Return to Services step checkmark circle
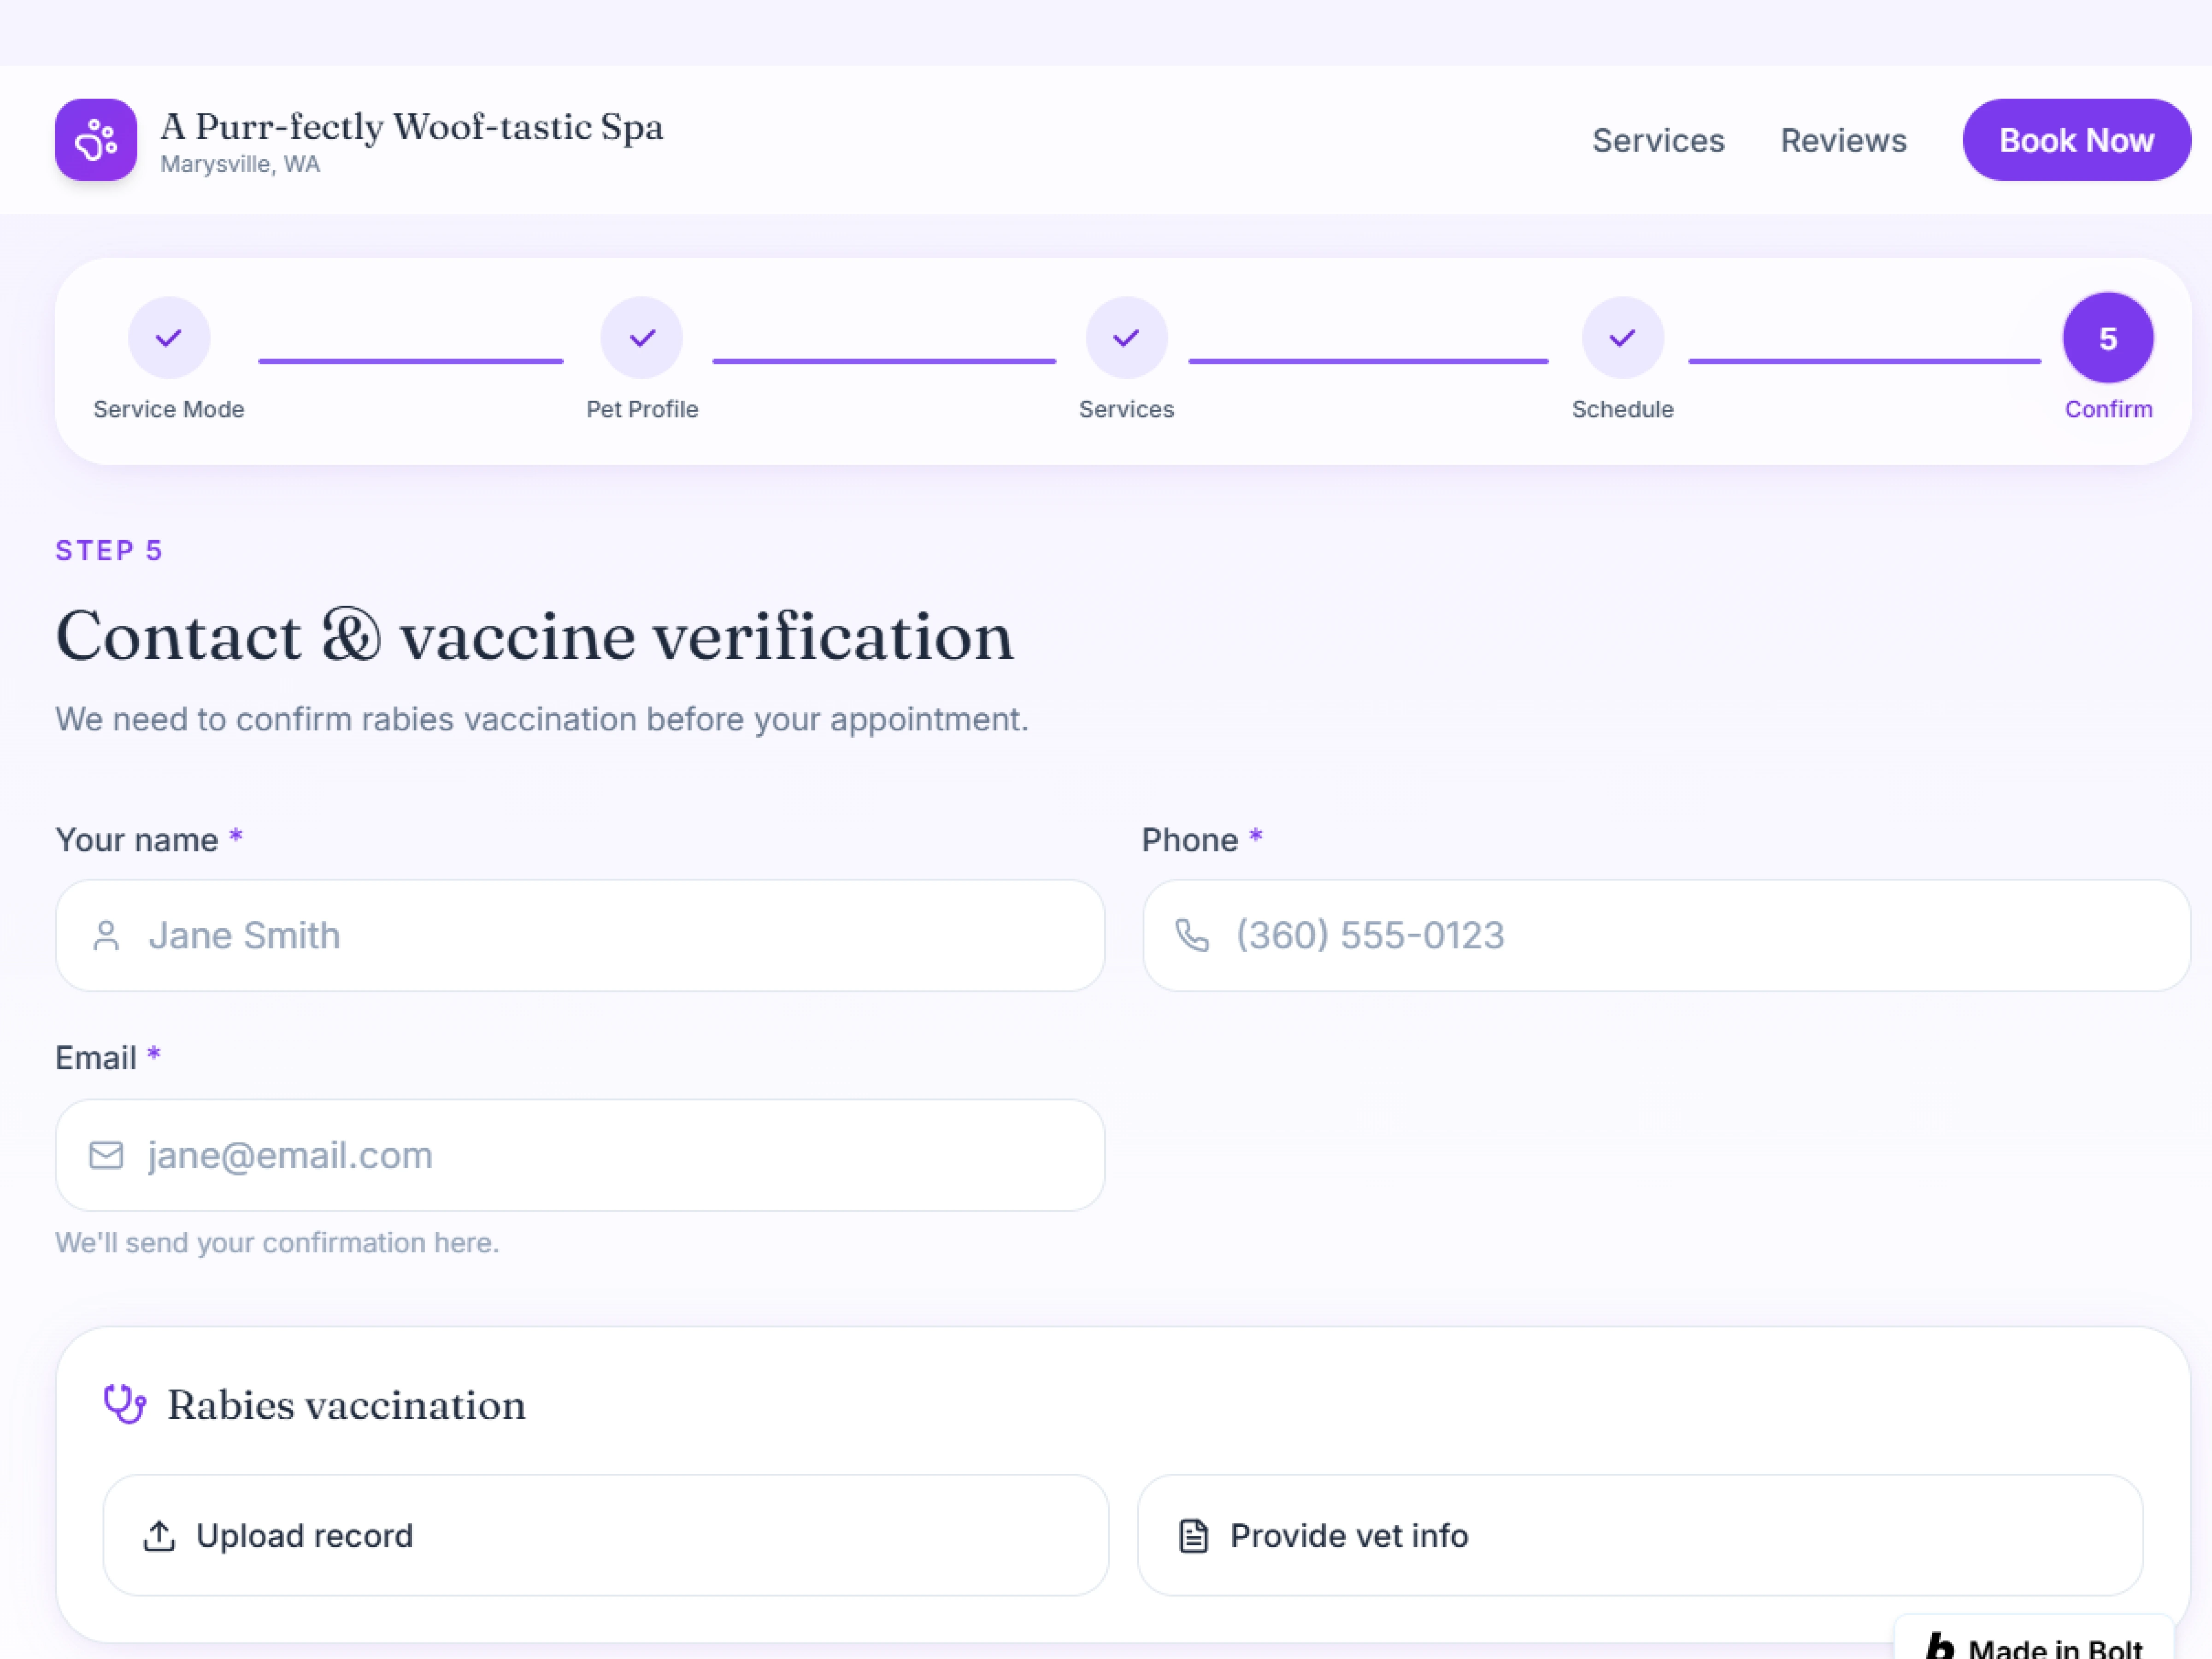2212x1659 pixels. [x=1127, y=338]
